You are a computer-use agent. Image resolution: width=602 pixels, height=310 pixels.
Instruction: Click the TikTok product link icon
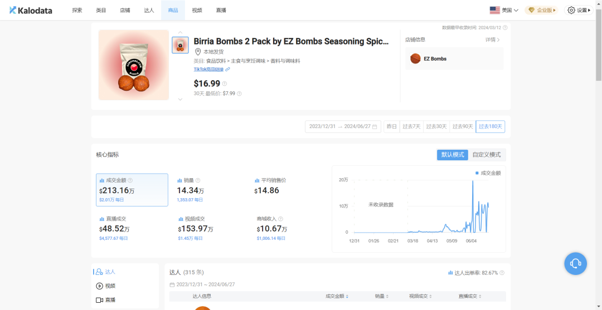click(x=227, y=70)
